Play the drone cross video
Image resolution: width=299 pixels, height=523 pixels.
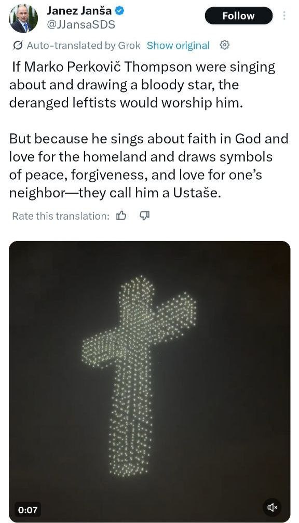pyautogui.click(x=149, y=381)
